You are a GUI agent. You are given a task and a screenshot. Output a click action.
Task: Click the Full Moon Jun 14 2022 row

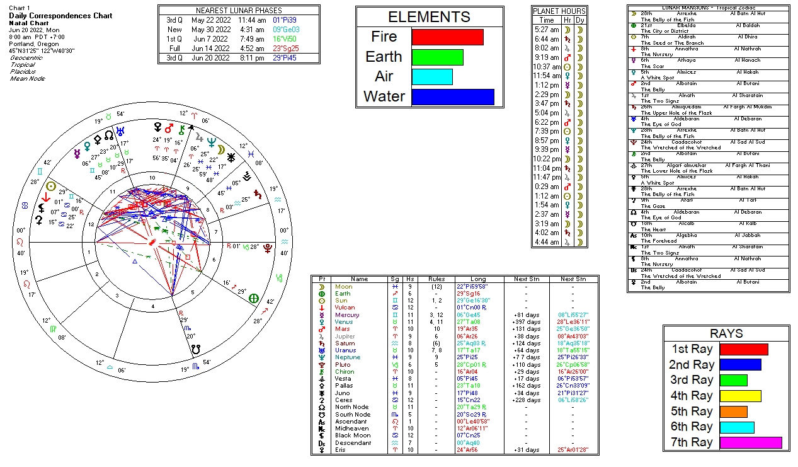coord(239,48)
